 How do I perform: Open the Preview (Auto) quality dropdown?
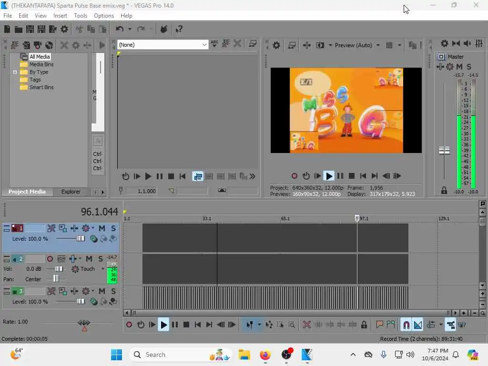click(378, 45)
